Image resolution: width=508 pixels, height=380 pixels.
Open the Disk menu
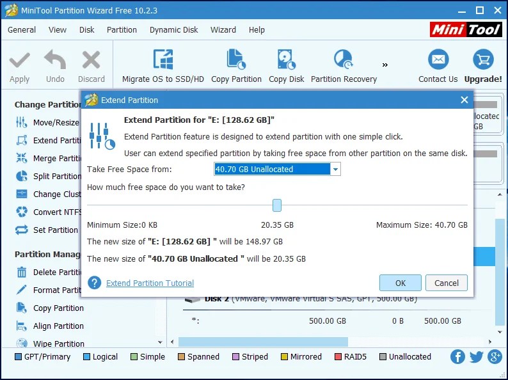click(86, 30)
